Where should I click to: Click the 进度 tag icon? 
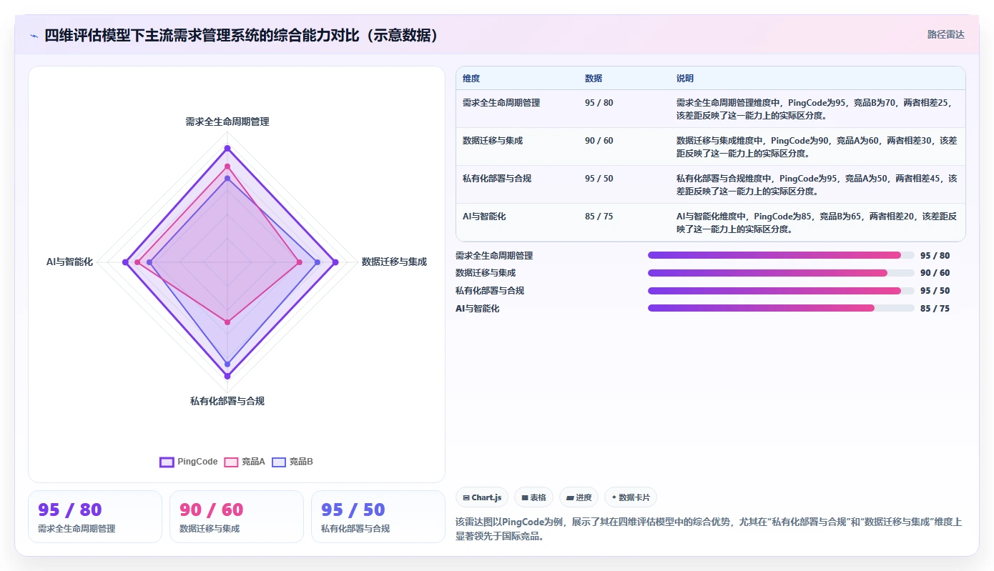(570, 497)
